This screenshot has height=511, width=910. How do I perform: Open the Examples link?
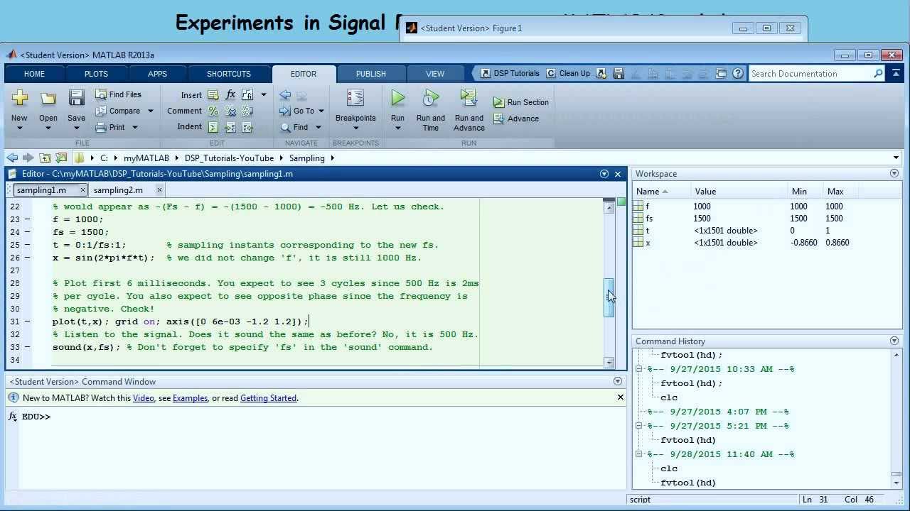[190, 398]
